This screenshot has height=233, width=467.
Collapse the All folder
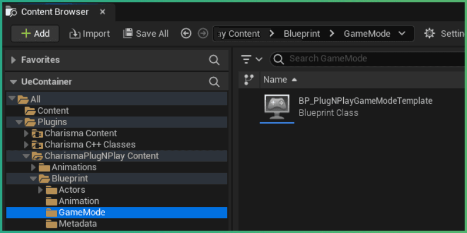click(x=12, y=98)
